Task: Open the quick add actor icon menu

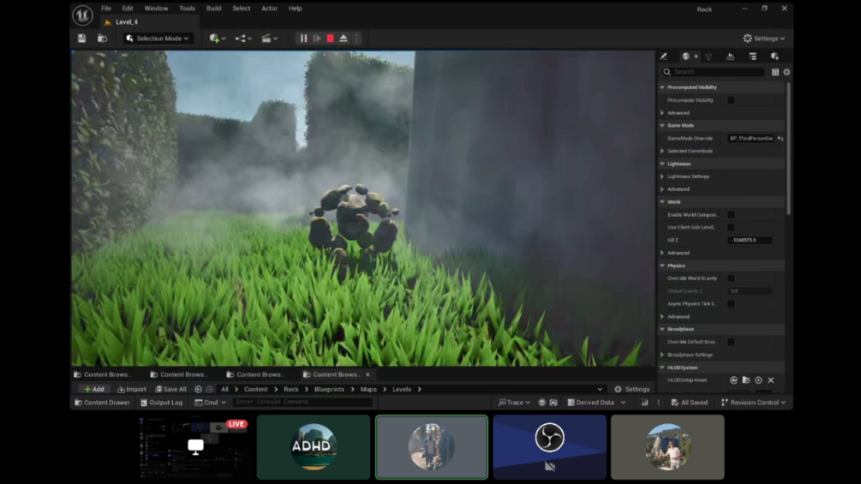Action: [x=218, y=39]
